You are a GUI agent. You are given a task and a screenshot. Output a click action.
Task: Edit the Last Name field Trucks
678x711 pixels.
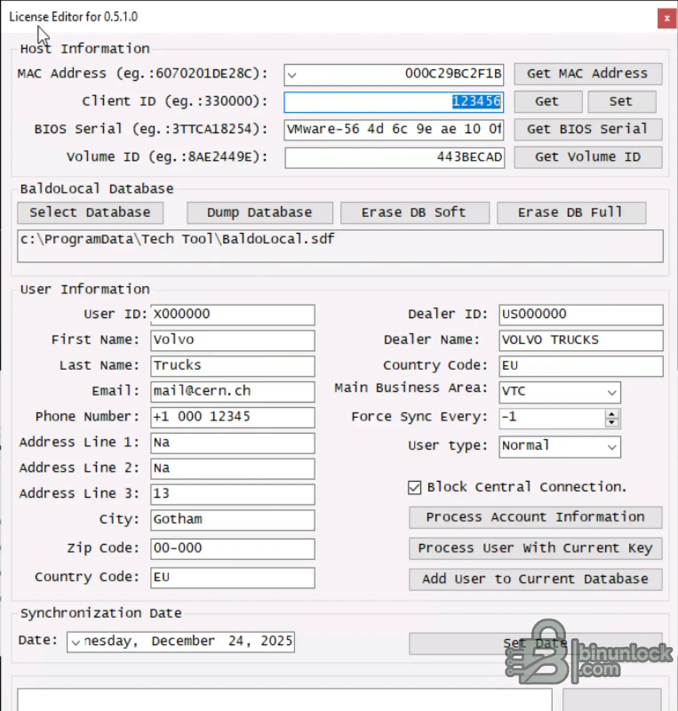tap(232, 366)
